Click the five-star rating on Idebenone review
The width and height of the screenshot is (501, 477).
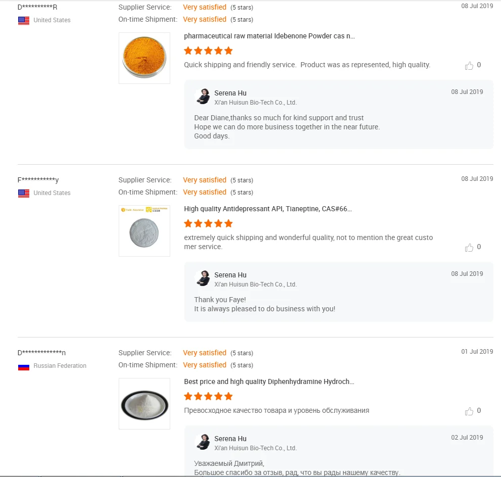tap(208, 51)
